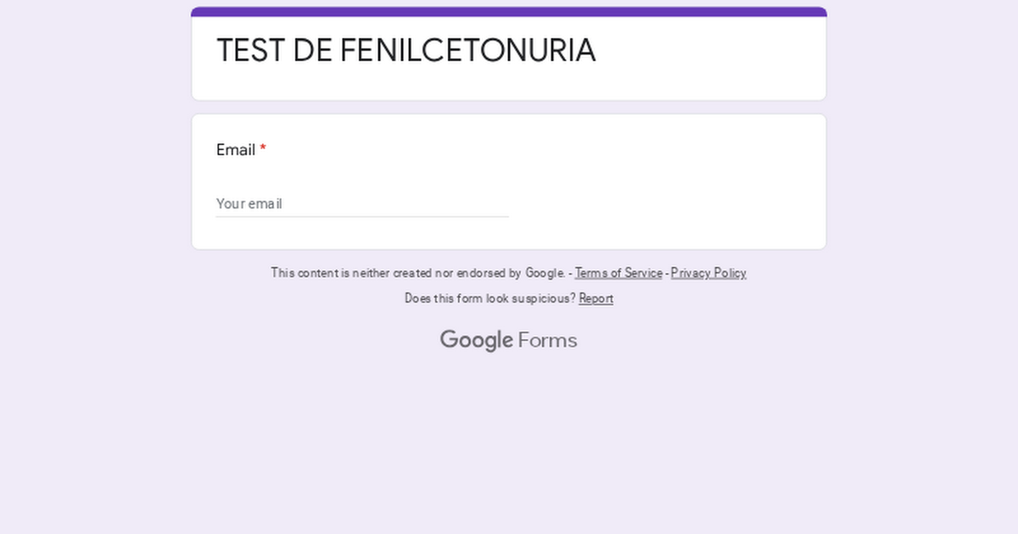Focus the Email question card

pyautogui.click(x=509, y=182)
